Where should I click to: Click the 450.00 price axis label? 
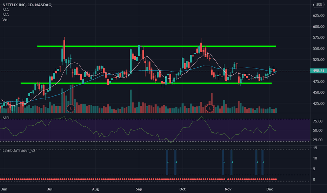coord(319,92)
